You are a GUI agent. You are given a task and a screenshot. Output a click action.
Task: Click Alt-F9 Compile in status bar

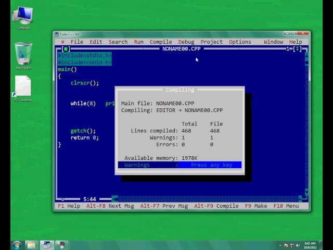tap(216, 206)
